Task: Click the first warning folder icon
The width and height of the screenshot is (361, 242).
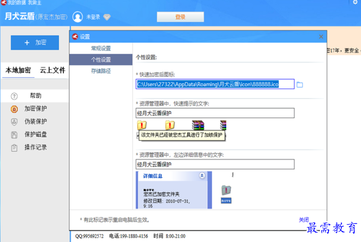Action: [x=142, y=125]
